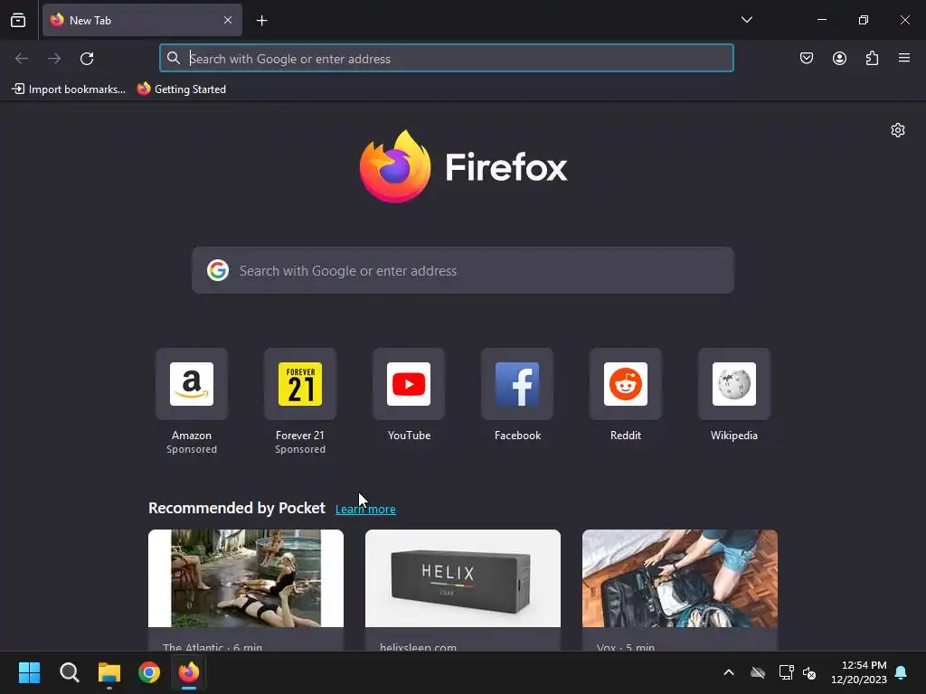Open the Firefox View icon in tab strip

click(18, 20)
